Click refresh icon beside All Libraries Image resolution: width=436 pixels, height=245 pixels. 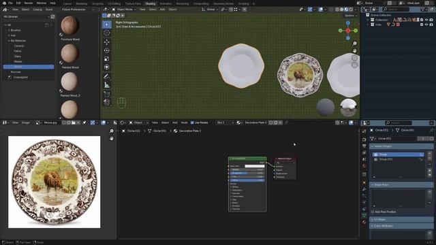click(x=52, y=17)
